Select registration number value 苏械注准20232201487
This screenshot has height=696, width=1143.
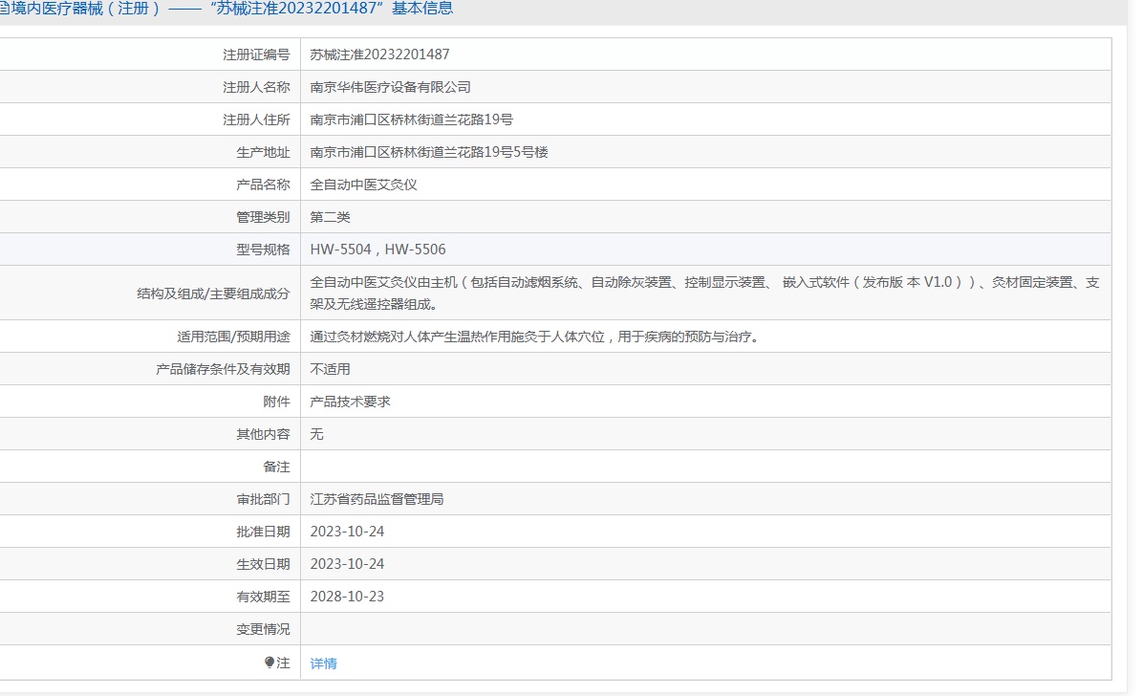coord(379,54)
